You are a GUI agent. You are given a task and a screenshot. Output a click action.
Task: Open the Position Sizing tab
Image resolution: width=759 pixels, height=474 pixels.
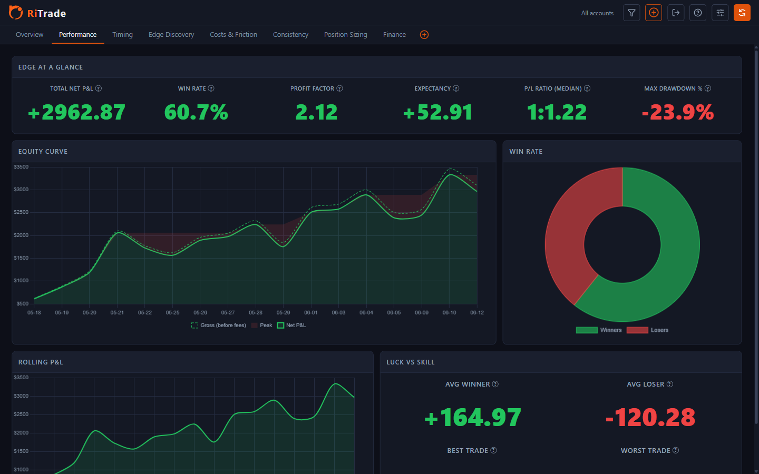[346, 35]
